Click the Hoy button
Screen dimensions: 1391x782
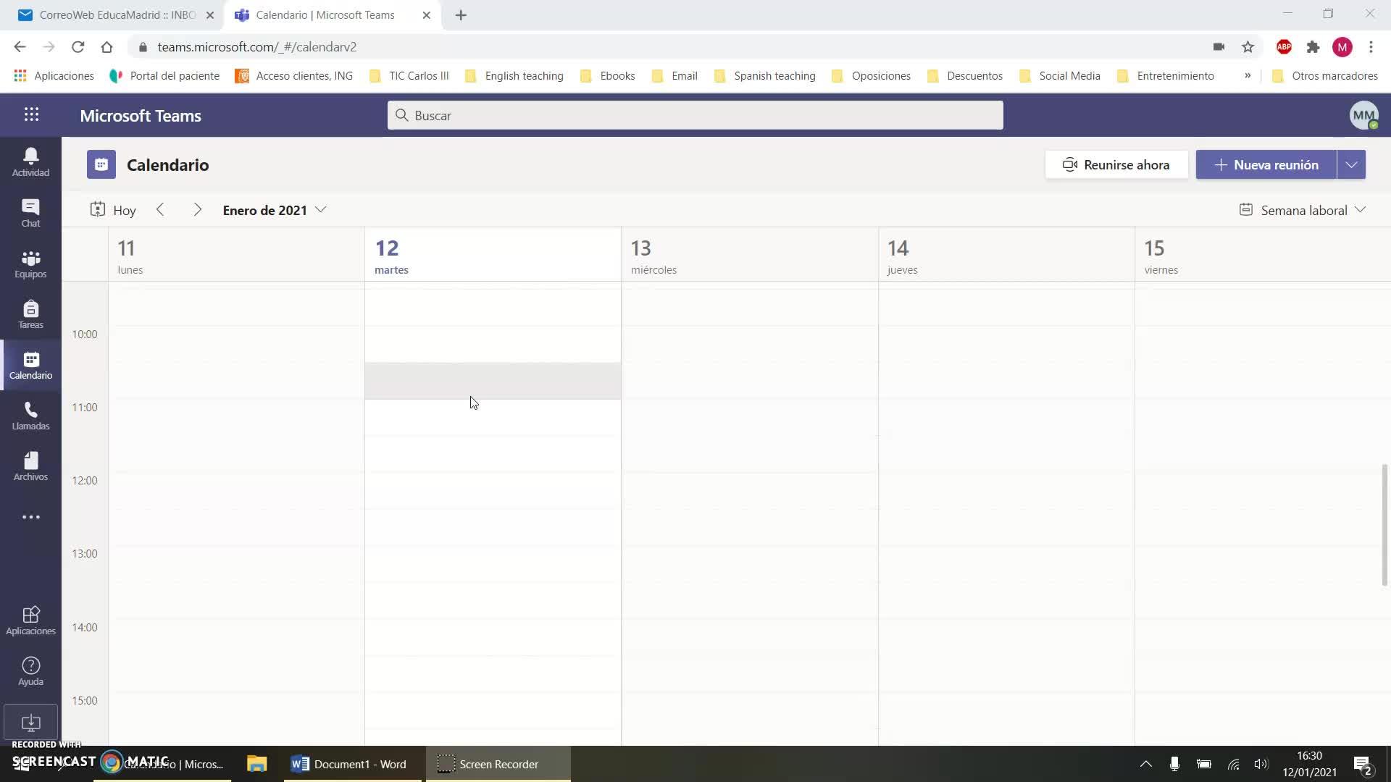point(113,210)
